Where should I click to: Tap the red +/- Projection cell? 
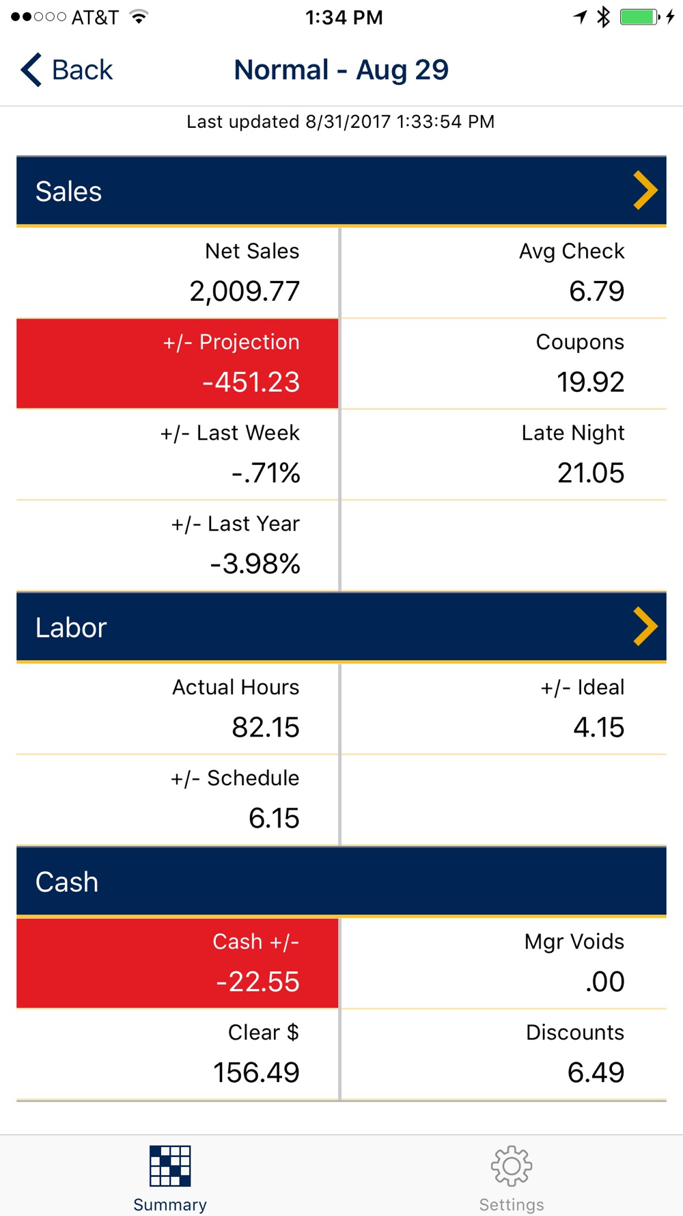[x=178, y=363]
